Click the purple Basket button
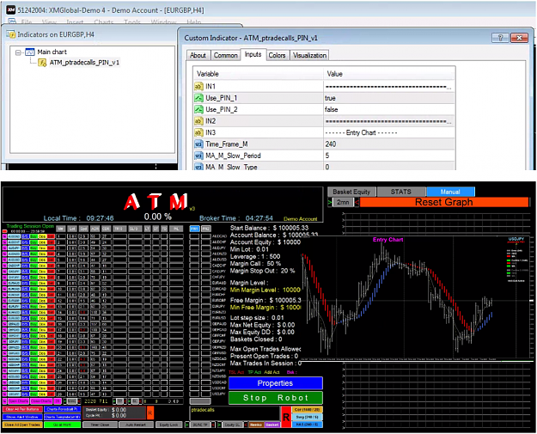 pos(272,425)
